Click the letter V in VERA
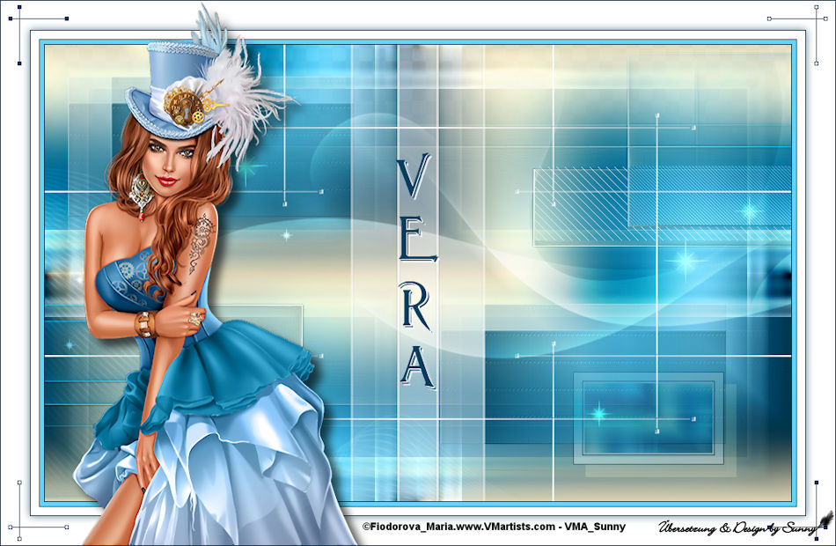 coord(414,179)
